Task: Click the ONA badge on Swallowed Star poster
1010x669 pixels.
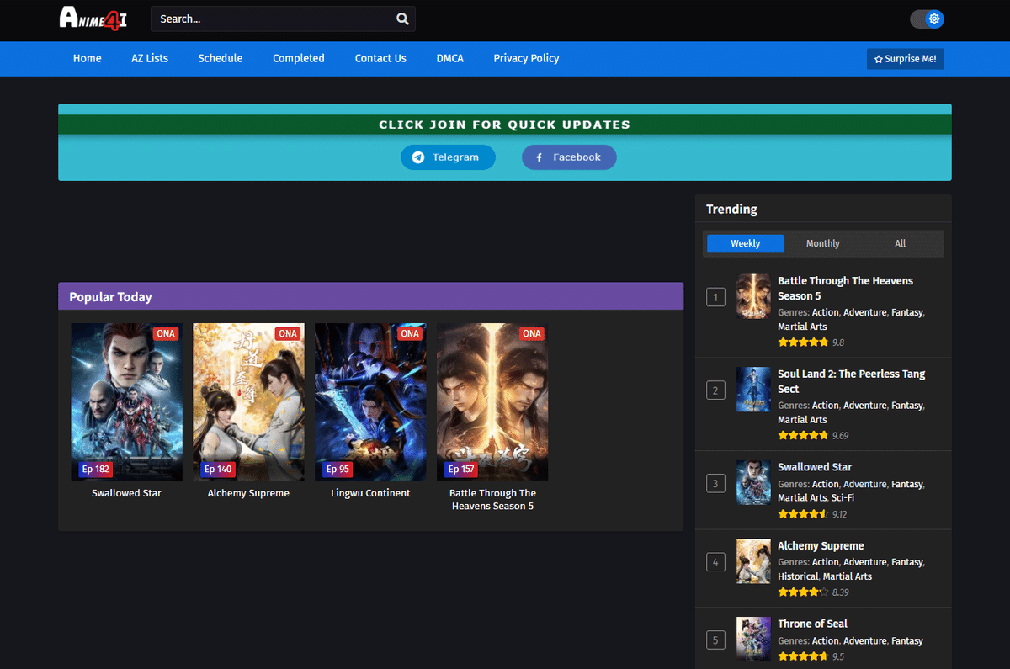Action: [165, 333]
